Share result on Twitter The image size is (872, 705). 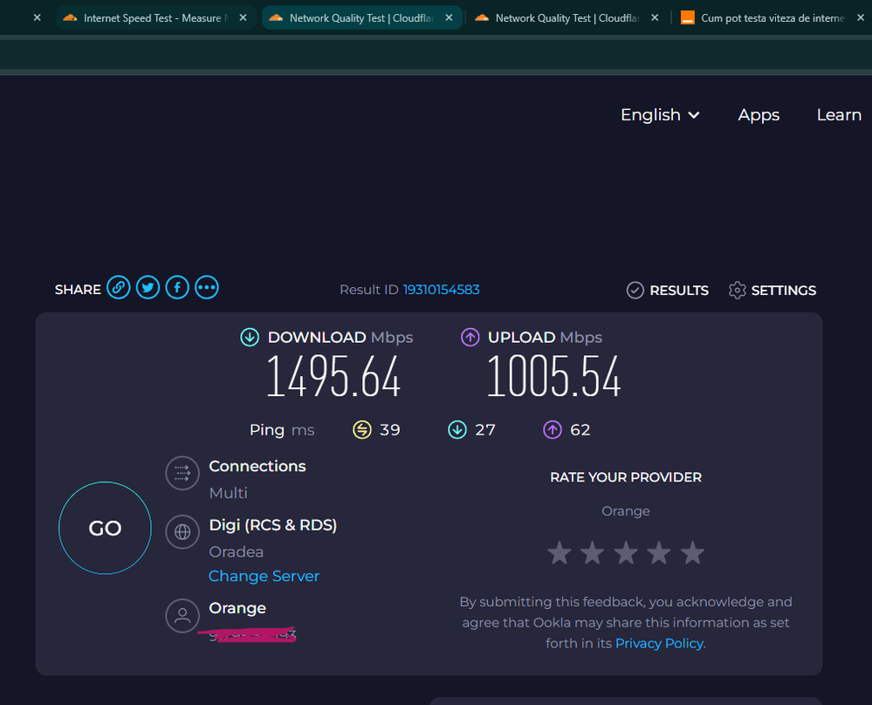(148, 288)
